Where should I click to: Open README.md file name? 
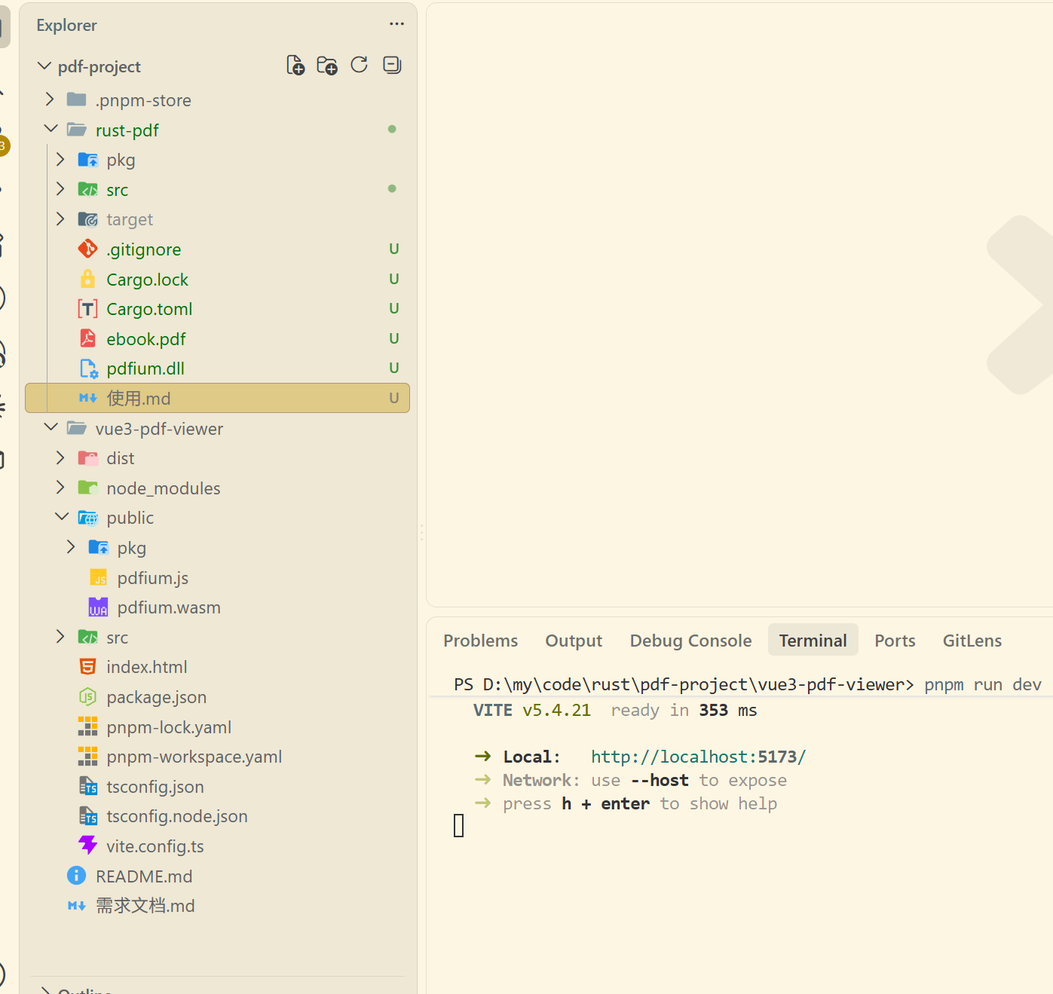(x=144, y=876)
